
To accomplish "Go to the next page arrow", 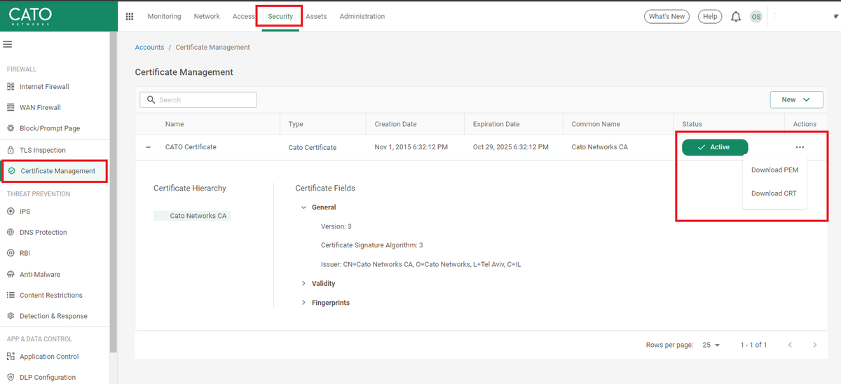I will point(814,345).
